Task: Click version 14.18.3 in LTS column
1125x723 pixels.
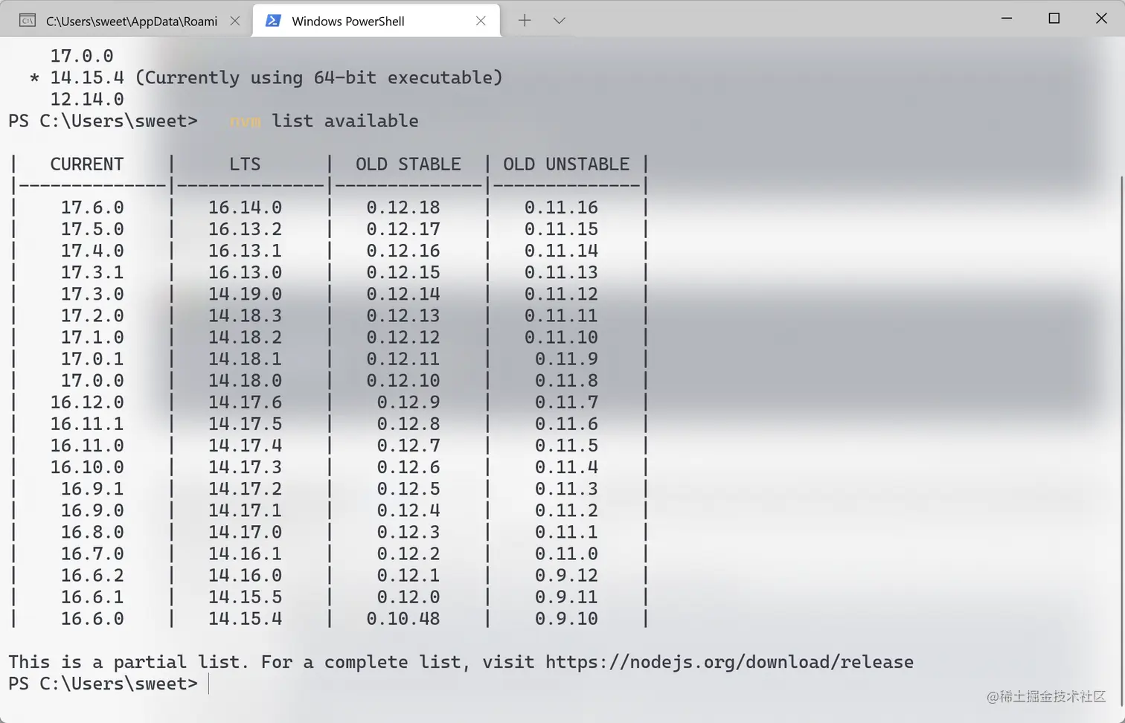Action: (245, 315)
